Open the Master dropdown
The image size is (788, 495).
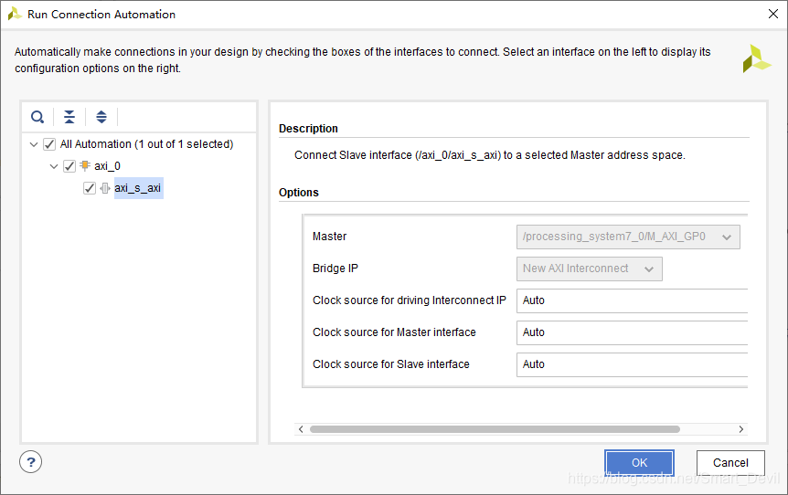(x=628, y=237)
